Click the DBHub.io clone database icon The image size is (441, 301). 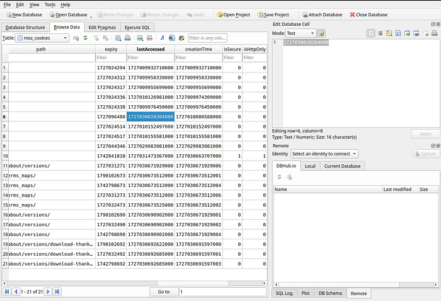(289, 177)
